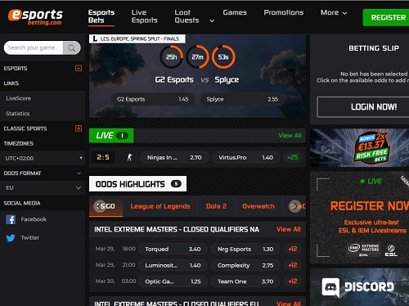The height and width of the screenshot is (306, 409).
Task: Click the ESL logo in register banner
Action: coord(391,250)
